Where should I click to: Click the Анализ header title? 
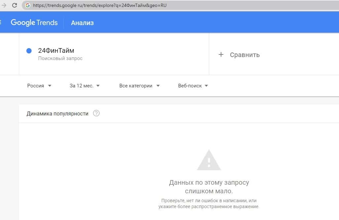tap(82, 23)
